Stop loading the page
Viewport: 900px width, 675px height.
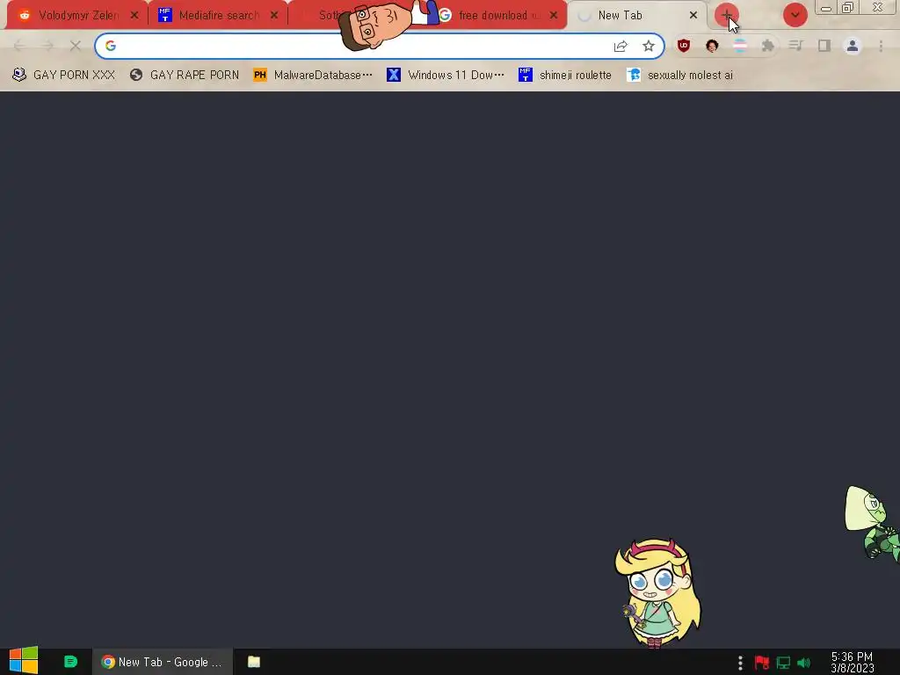point(76,46)
